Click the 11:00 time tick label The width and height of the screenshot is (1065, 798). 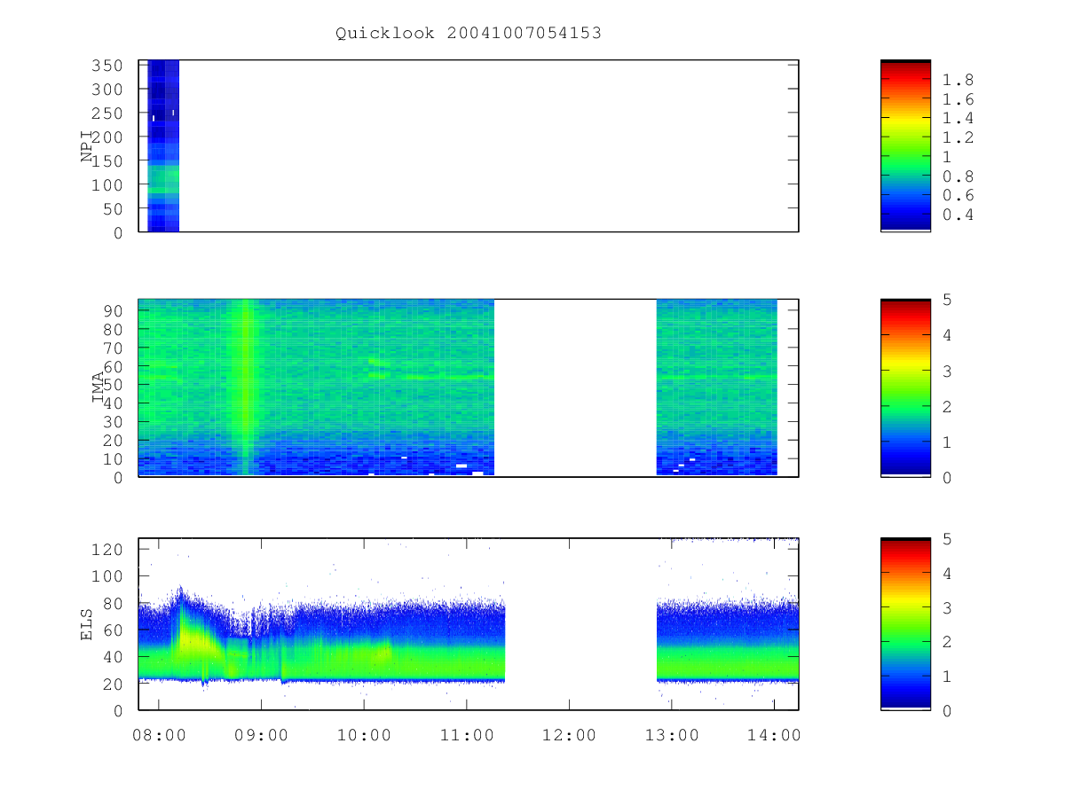[467, 734]
